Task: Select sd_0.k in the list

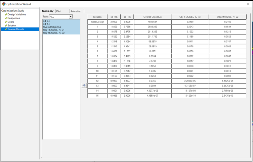Action: pyautogui.click(x=47, y=21)
